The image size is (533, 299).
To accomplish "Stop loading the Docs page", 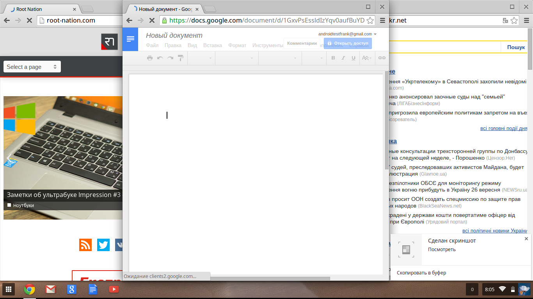I will click(x=152, y=20).
